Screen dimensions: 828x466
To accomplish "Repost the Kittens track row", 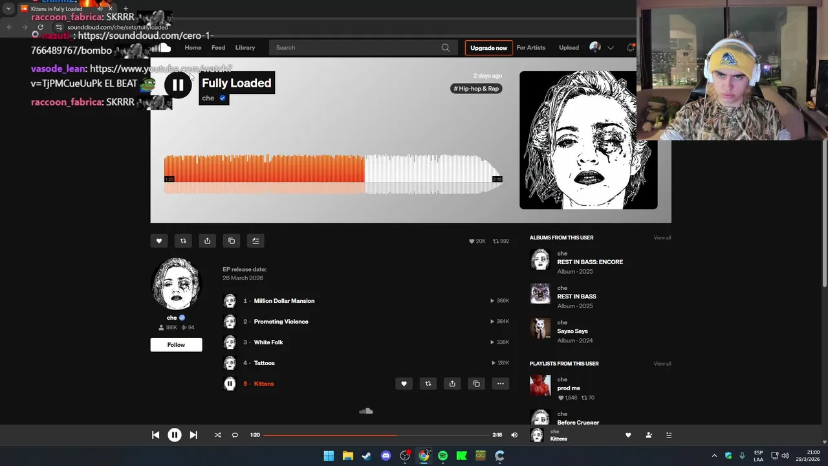I will click(428, 384).
